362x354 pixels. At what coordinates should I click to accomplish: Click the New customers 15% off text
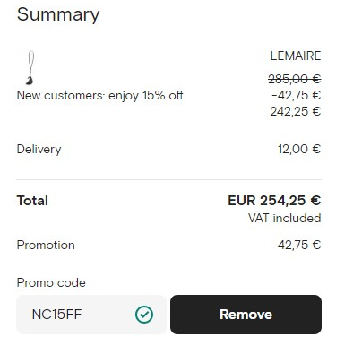tap(99, 96)
